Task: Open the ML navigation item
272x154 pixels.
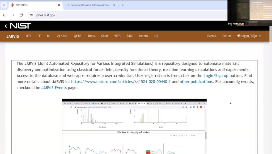Action: point(49,36)
